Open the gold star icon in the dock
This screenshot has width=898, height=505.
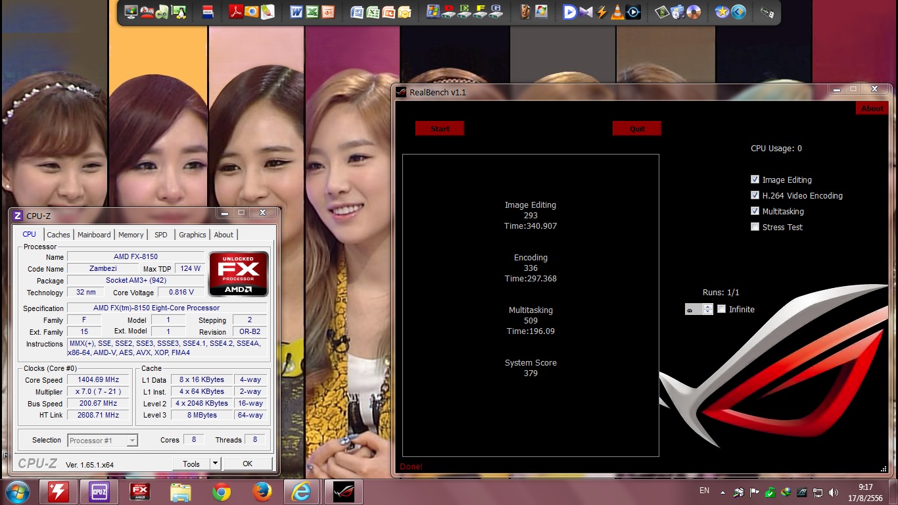(722, 12)
